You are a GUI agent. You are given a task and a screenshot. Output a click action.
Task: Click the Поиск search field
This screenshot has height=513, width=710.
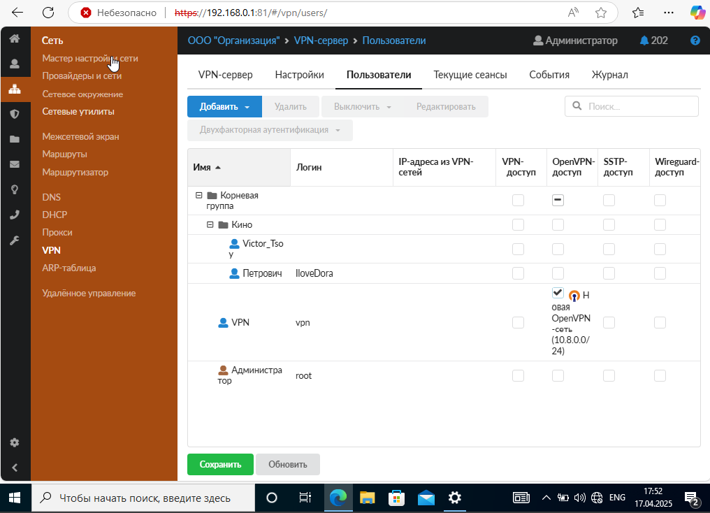(631, 106)
